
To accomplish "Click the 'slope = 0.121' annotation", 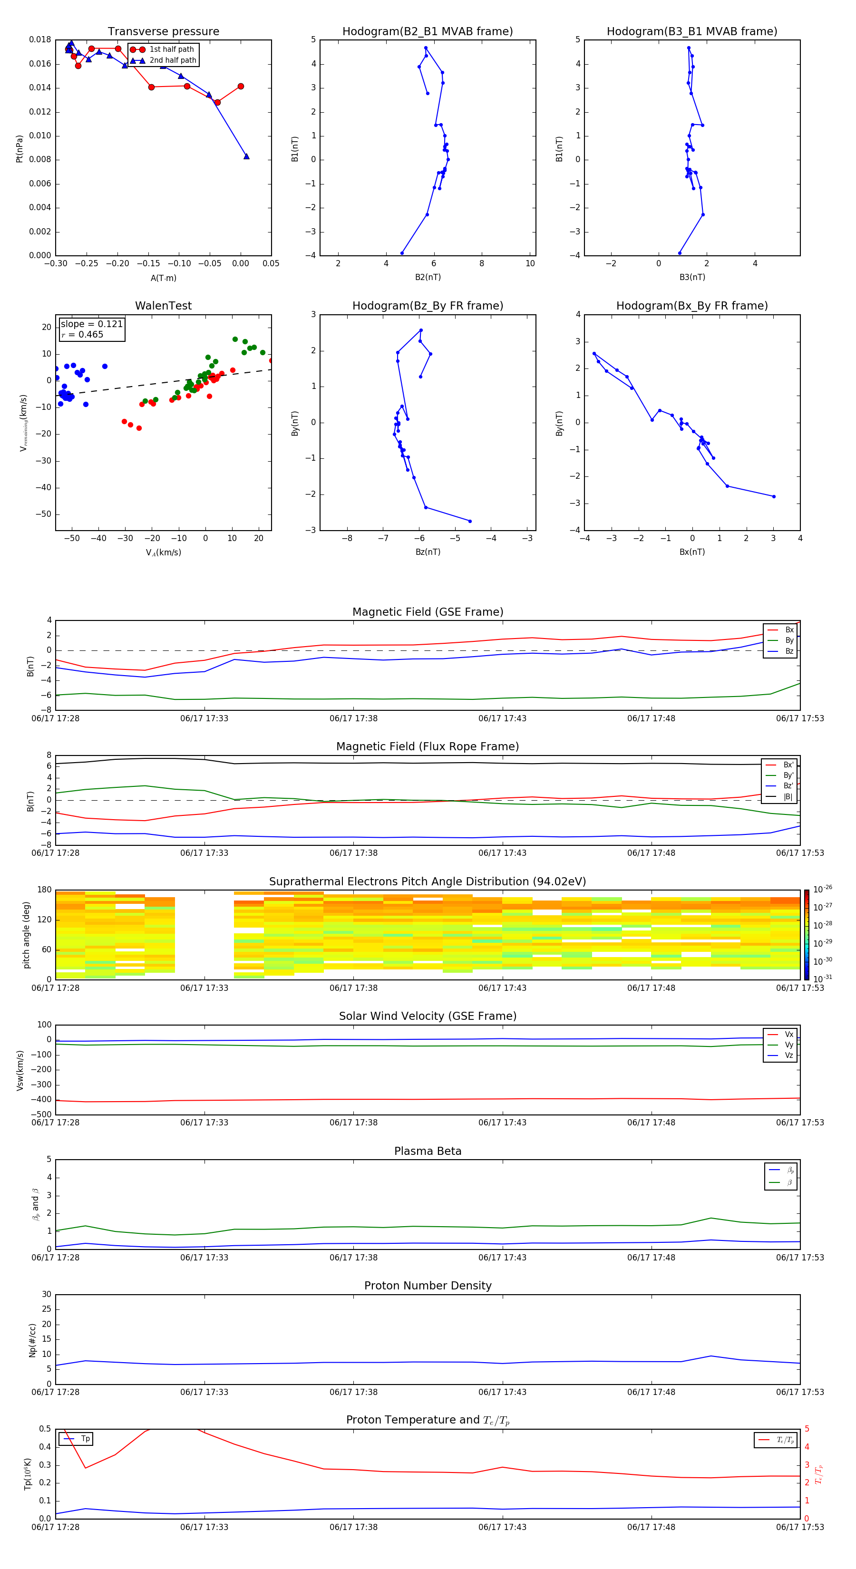I will click(92, 324).
